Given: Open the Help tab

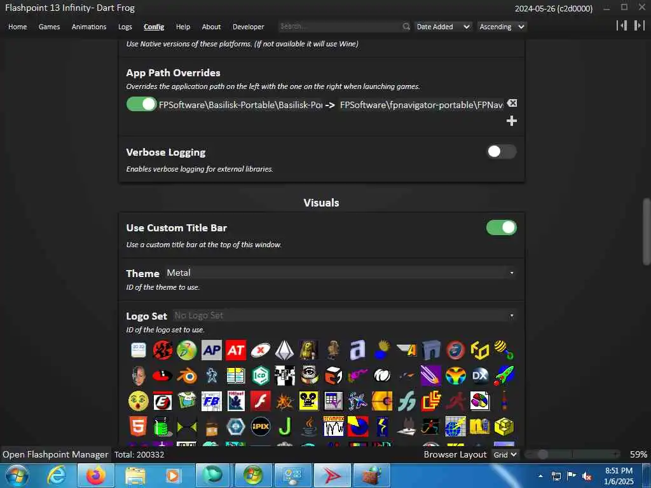Looking at the screenshot, I should [182, 27].
